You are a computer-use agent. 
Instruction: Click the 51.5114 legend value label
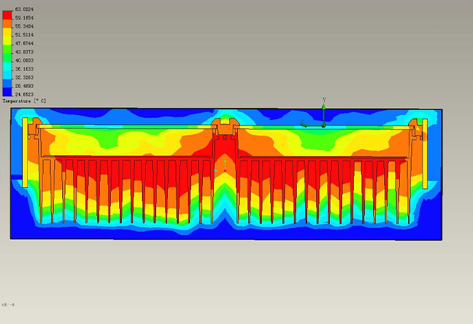(24, 34)
